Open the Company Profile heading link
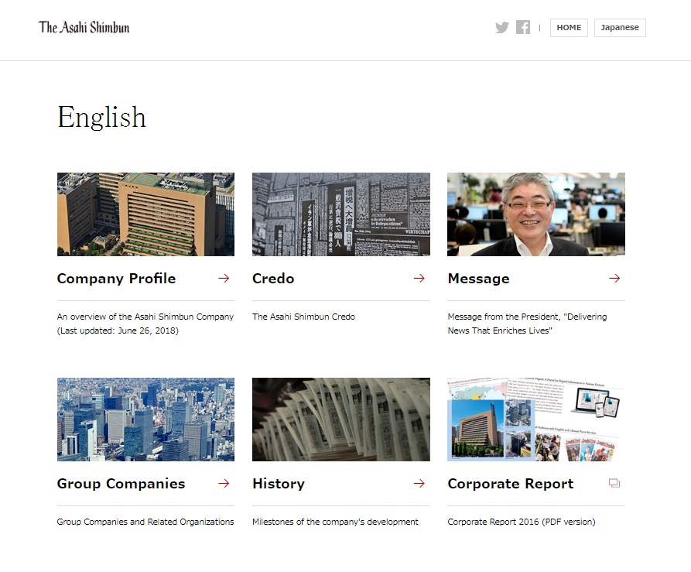The width and height of the screenshot is (691, 572). tap(116, 279)
